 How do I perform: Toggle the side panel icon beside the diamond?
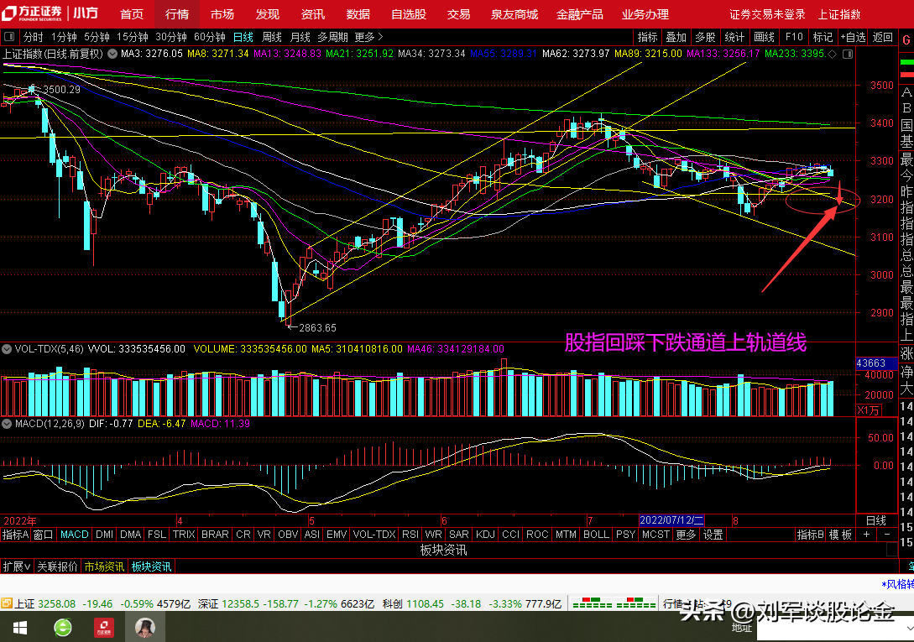click(847, 54)
